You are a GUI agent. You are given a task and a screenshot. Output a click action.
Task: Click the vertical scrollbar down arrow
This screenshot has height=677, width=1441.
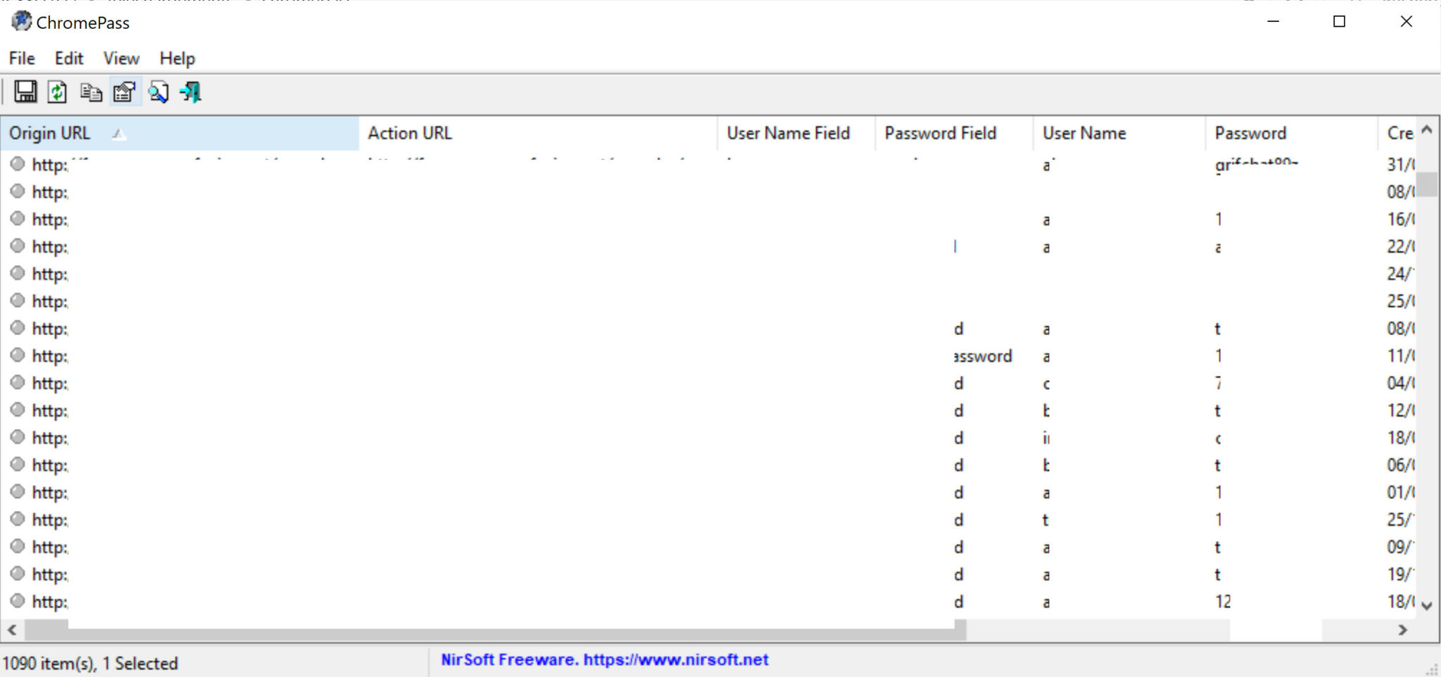(1427, 606)
